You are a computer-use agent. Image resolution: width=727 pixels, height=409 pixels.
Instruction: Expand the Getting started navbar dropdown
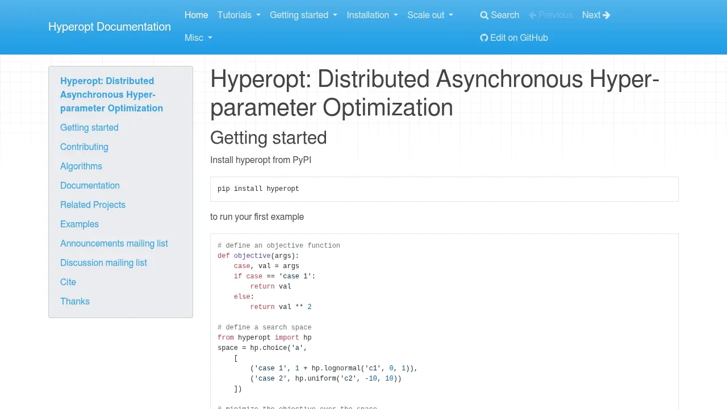(x=303, y=15)
